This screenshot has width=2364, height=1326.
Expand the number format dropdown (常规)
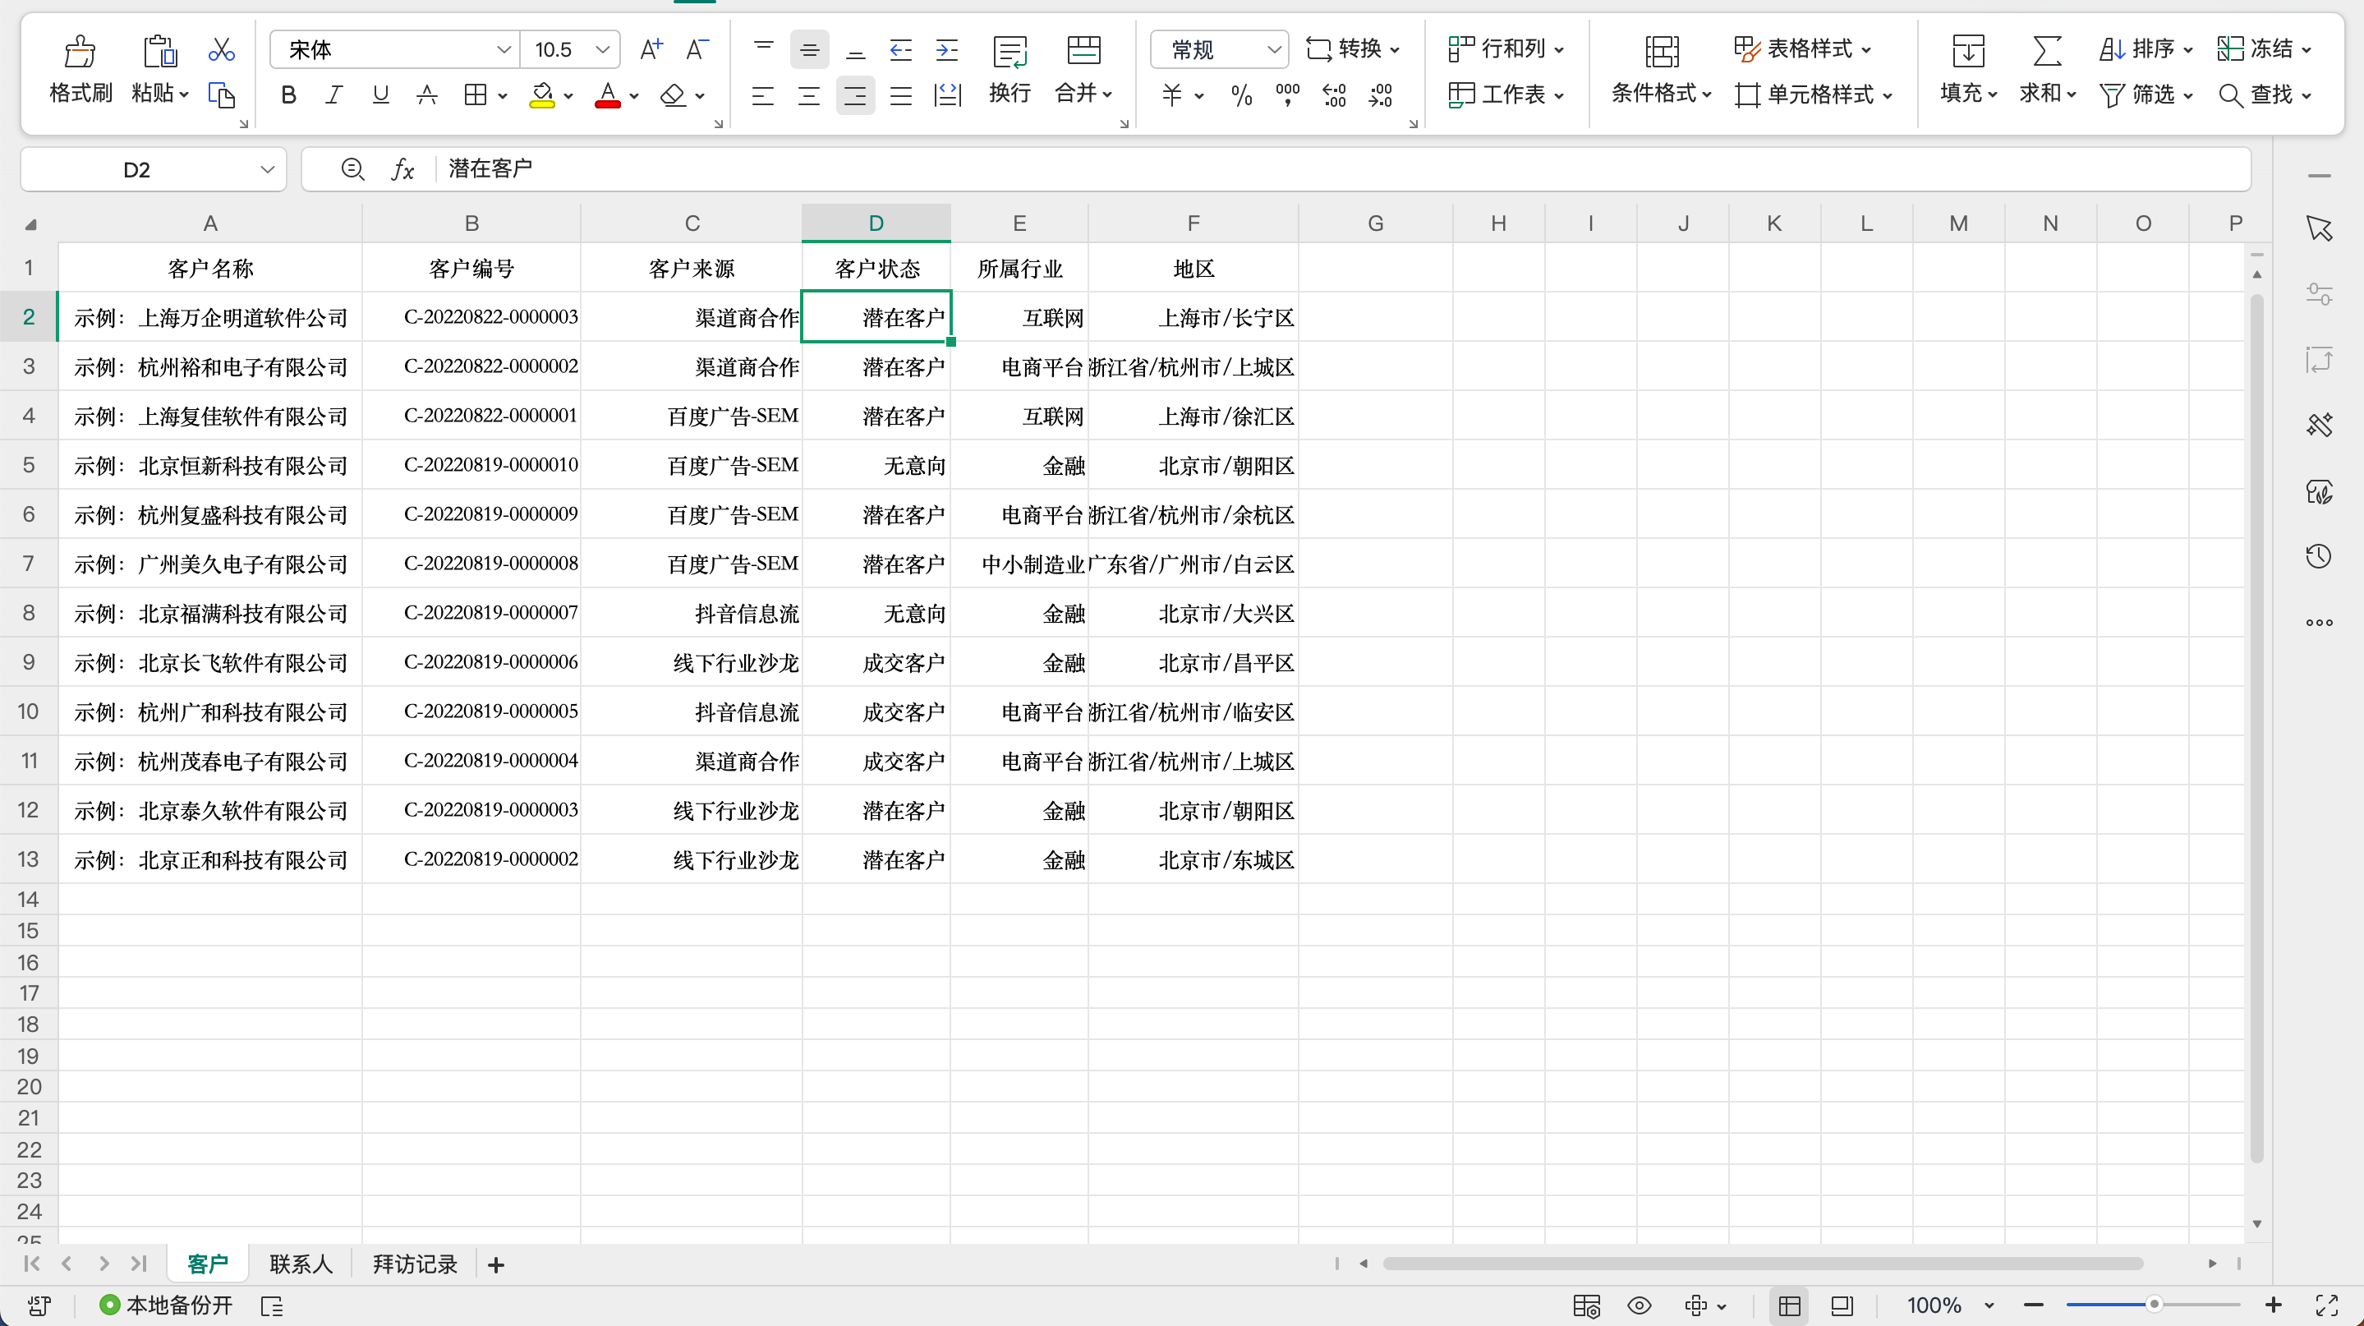click(x=1274, y=49)
